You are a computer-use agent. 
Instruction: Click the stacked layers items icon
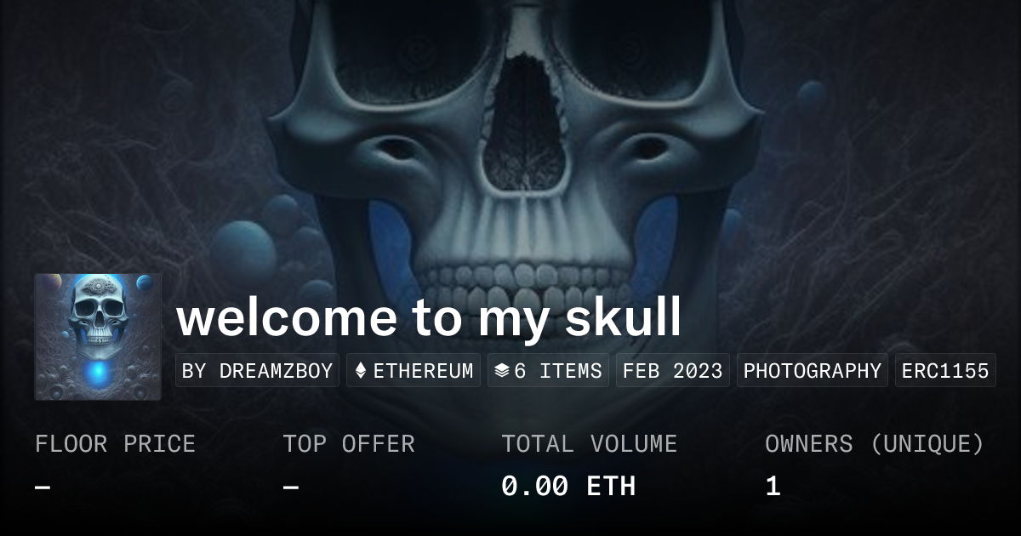[502, 371]
